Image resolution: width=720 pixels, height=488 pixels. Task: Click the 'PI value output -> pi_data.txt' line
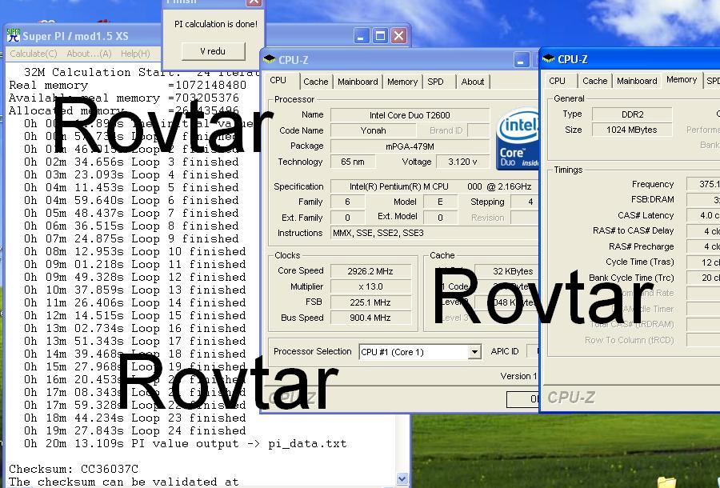point(186,443)
